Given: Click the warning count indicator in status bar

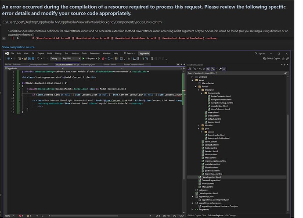Looking at the screenshot, I should coord(29,216).
